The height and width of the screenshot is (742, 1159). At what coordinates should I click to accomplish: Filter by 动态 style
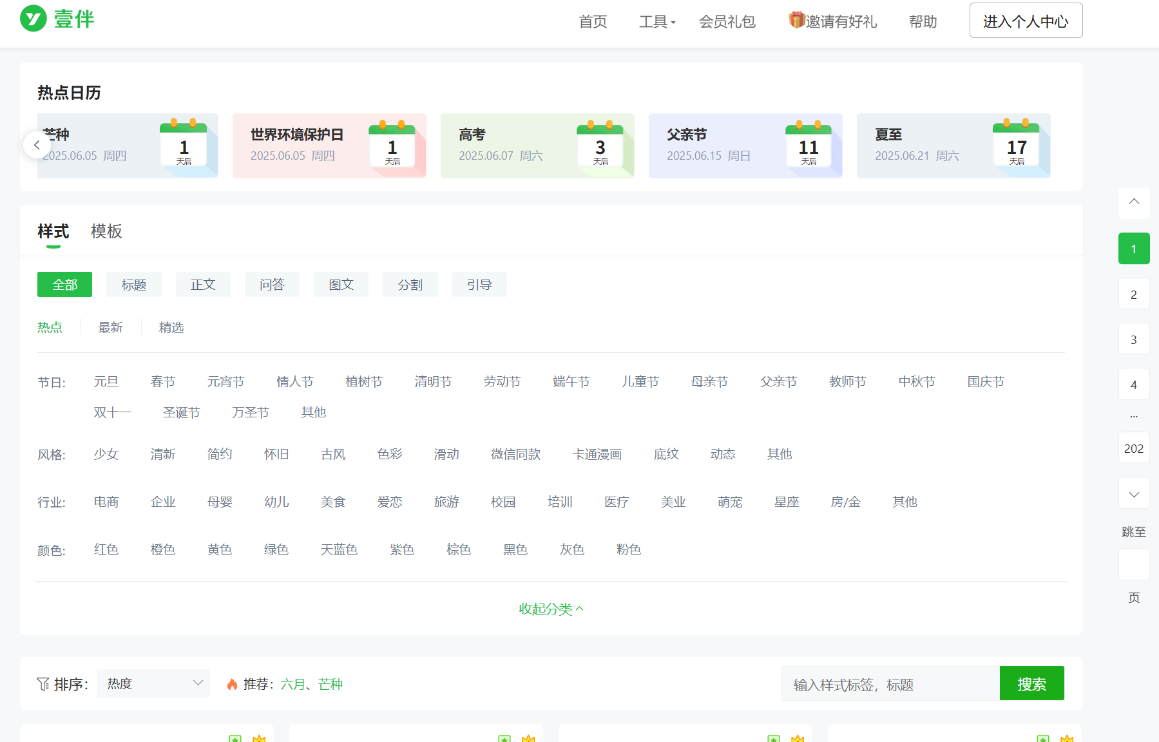coord(723,454)
